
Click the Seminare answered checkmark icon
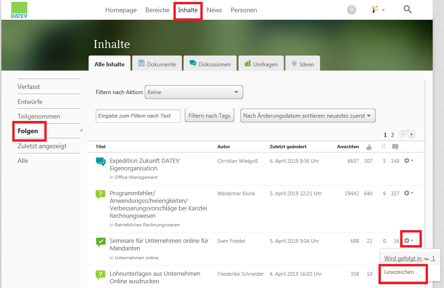coord(100,242)
